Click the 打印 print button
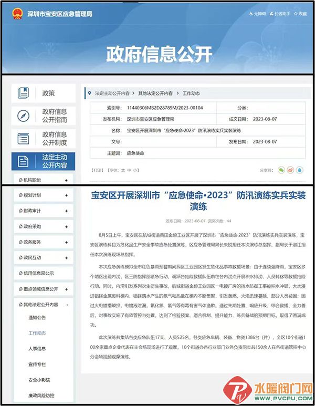Screen dimensions: 315x406 [97, 170]
